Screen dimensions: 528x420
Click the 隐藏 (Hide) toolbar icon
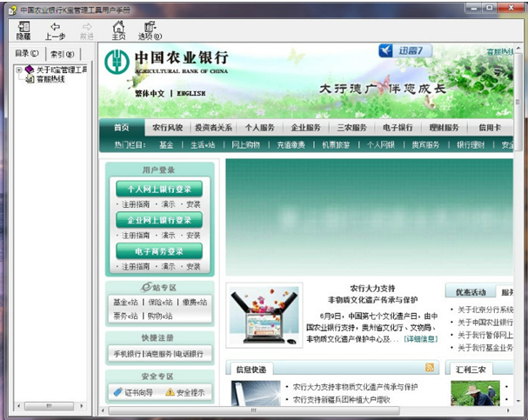pyautogui.click(x=23, y=30)
